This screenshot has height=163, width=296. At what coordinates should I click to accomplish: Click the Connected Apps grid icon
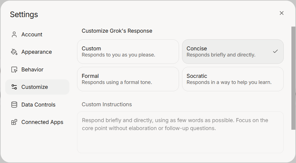14,122
